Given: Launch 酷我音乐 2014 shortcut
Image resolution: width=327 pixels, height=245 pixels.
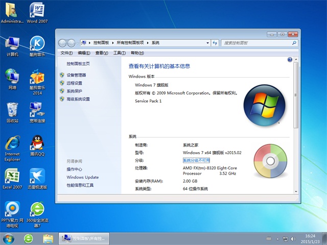Looking at the screenshot, I should [37, 82].
